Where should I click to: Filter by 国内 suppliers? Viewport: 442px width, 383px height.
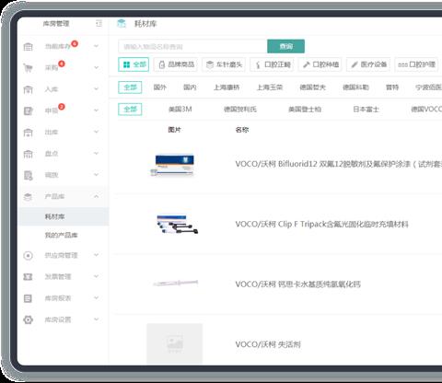(190, 87)
